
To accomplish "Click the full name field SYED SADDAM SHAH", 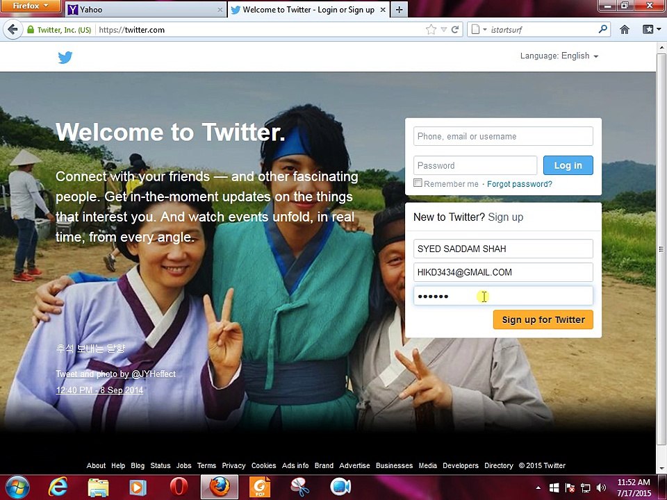I will [x=503, y=249].
